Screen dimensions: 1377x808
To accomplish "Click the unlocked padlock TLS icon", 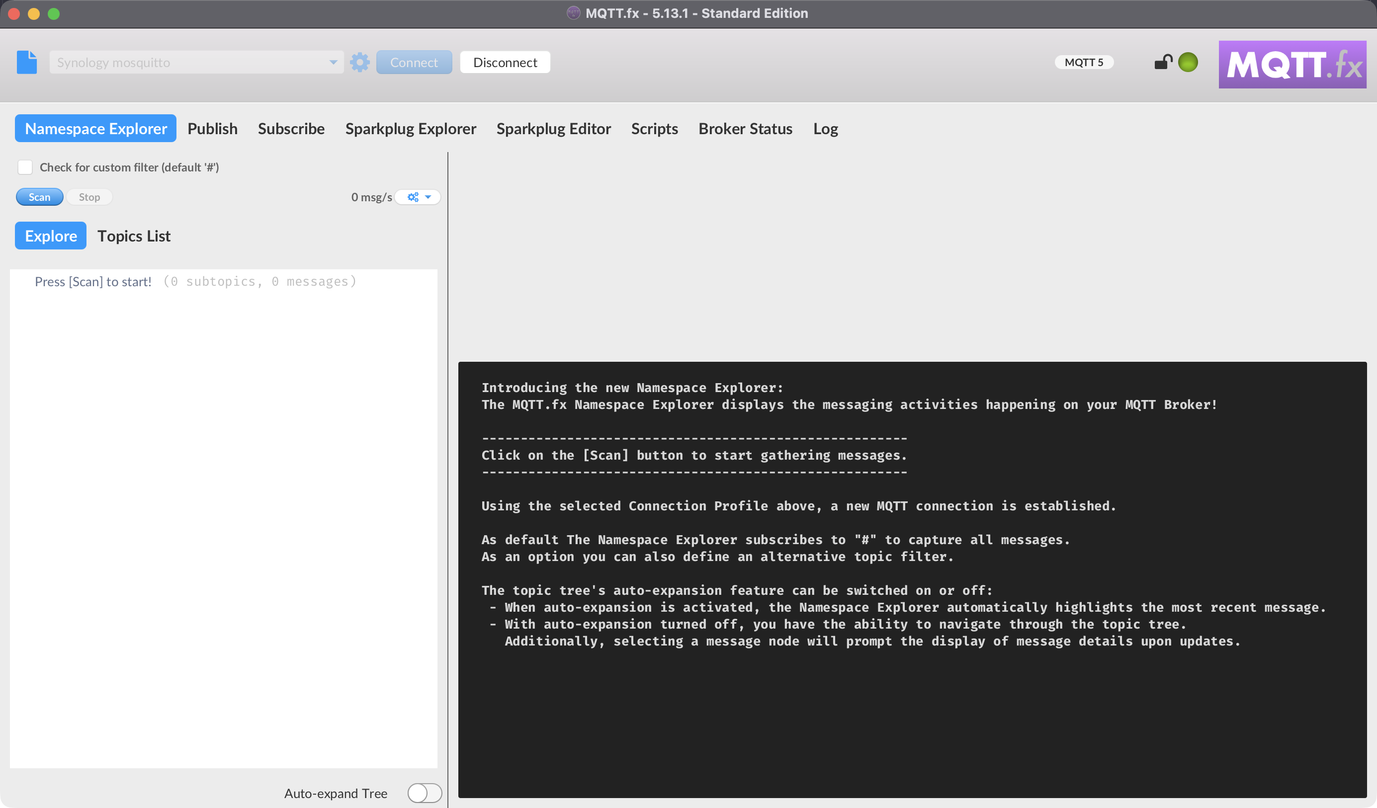I will coord(1163,62).
